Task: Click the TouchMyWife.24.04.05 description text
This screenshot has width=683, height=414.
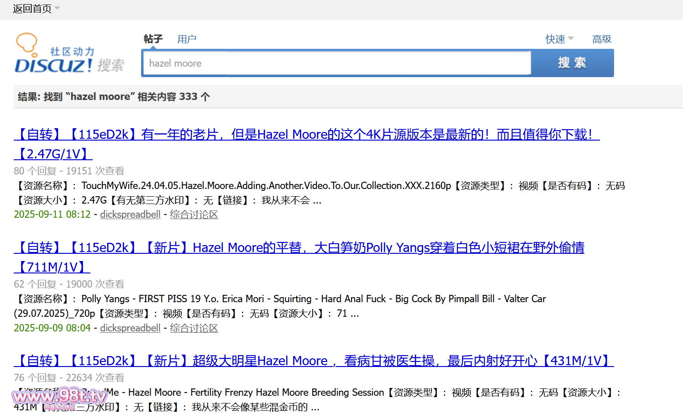Action: click(319, 193)
